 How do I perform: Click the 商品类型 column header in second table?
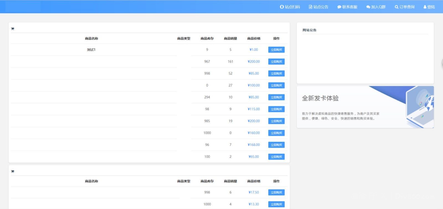pyautogui.click(x=184, y=181)
